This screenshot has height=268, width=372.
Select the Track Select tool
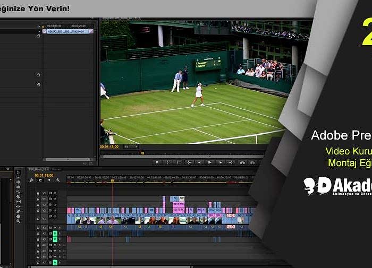coord(18,177)
